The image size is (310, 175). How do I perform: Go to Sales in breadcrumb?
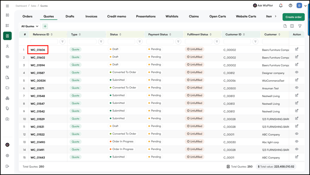pyautogui.click(x=33, y=6)
